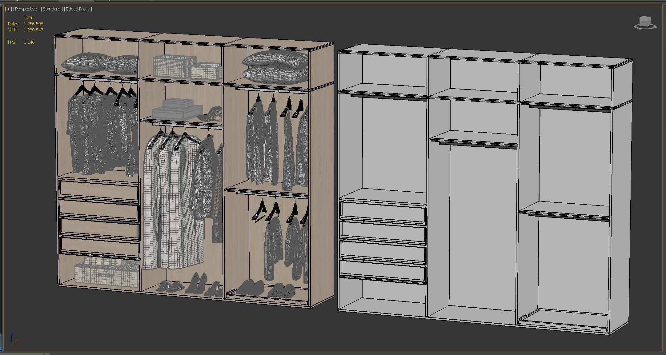Select the FPS value 1,146
This screenshot has height=355, width=666.
tap(29, 42)
